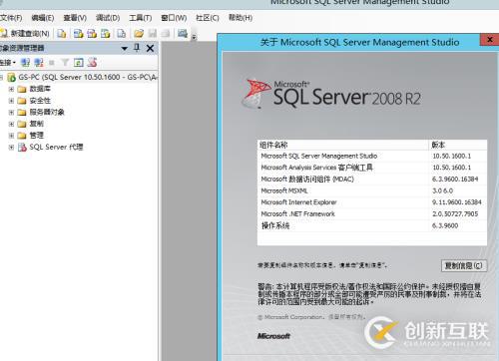Image resolution: width=499 pixels, height=361 pixels.
Task: Expand the 复制 folder
Action: (11, 124)
